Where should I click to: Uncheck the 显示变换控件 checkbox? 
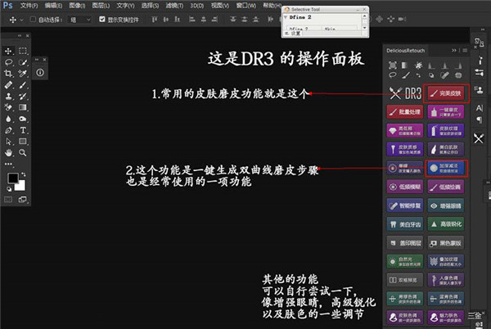click(x=101, y=18)
